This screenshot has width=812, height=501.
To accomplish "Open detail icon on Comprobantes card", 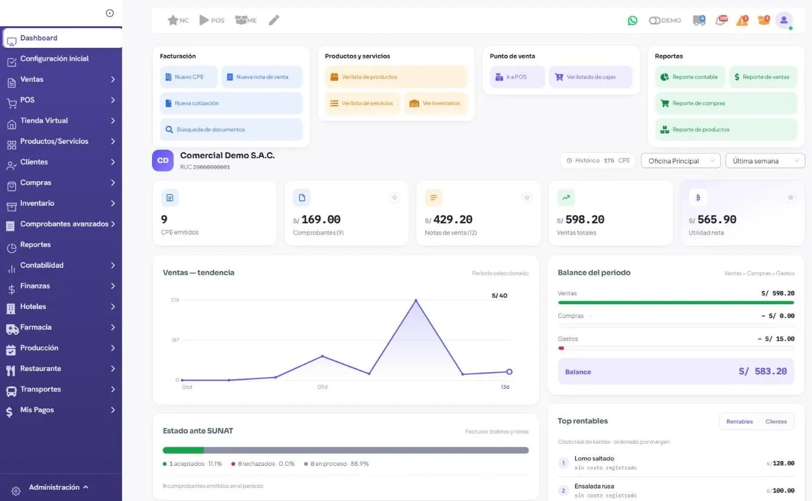I will pos(395,197).
